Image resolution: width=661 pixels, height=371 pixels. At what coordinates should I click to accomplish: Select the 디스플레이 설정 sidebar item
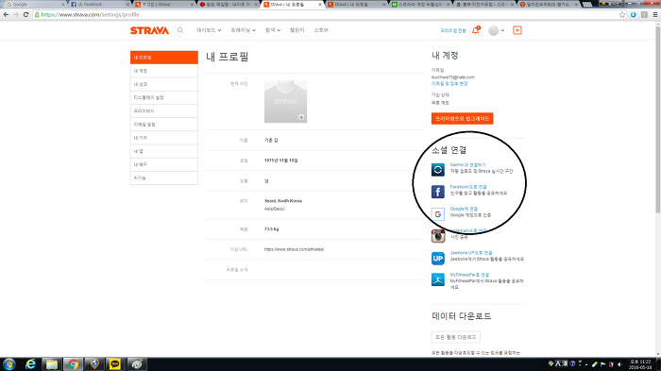(164, 98)
